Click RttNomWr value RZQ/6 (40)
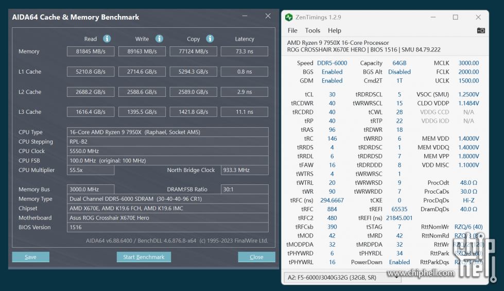Image resolution: width=504 pixels, height=291 pixels. pos(468,227)
